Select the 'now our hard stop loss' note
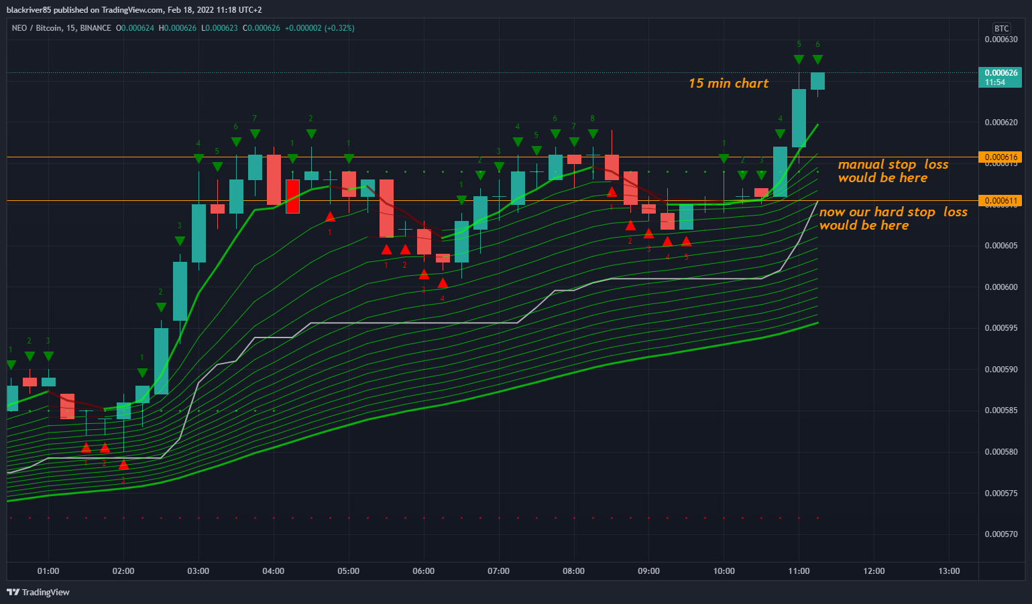This screenshot has height=604, width=1032. click(x=893, y=218)
